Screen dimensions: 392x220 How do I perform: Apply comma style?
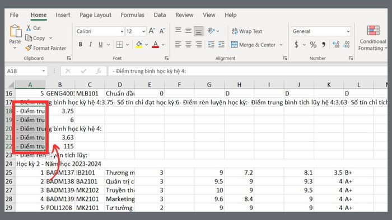pos(324,45)
